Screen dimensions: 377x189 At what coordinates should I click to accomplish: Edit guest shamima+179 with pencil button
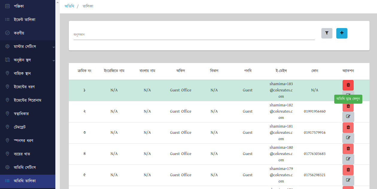348,180
